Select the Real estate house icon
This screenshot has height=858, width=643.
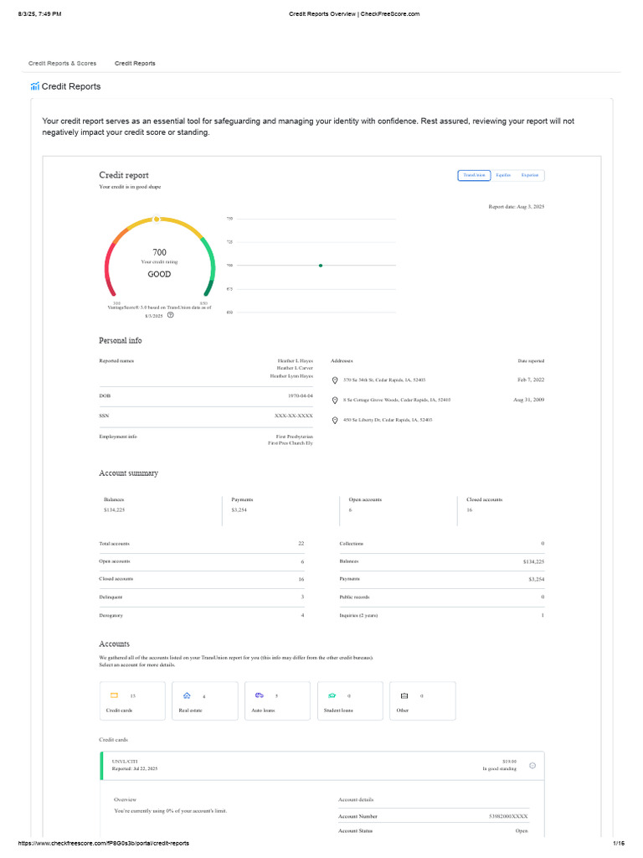(x=187, y=695)
